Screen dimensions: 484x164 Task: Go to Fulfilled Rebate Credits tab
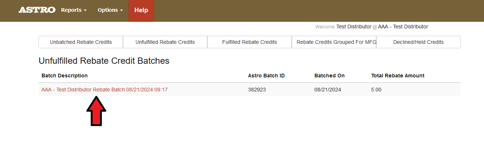coord(249,42)
